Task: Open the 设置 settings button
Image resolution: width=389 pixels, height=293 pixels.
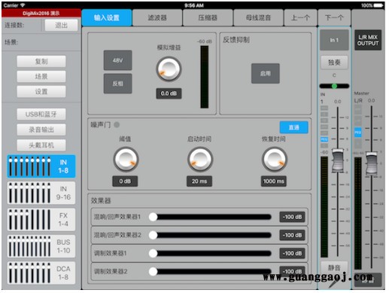Action: 41,91
